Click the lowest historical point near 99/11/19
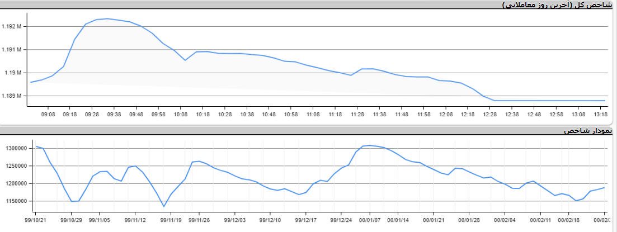Image resolution: width=617 pixels, height=232 pixels. coord(164,206)
